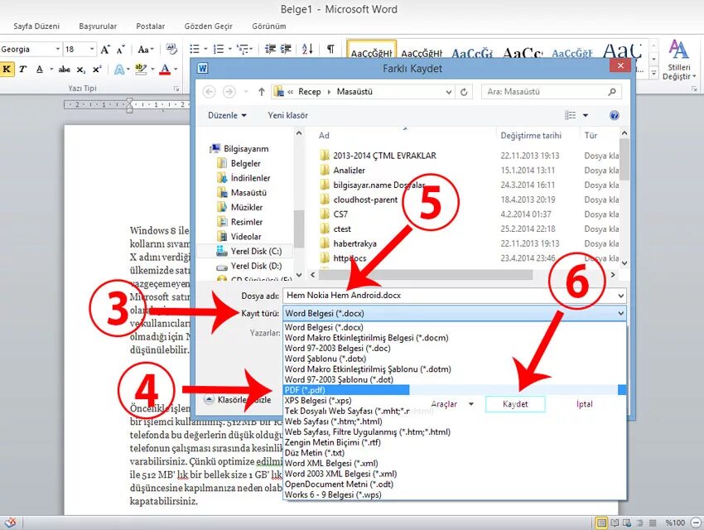The image size is (704, 530).
Task: Toggle superscript formatting
Action: [97, 69]
